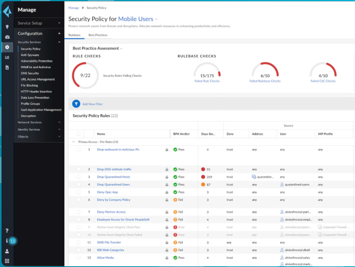
Task: Open the dashboard gauge icon in sidebar
Action: point(7,37)
